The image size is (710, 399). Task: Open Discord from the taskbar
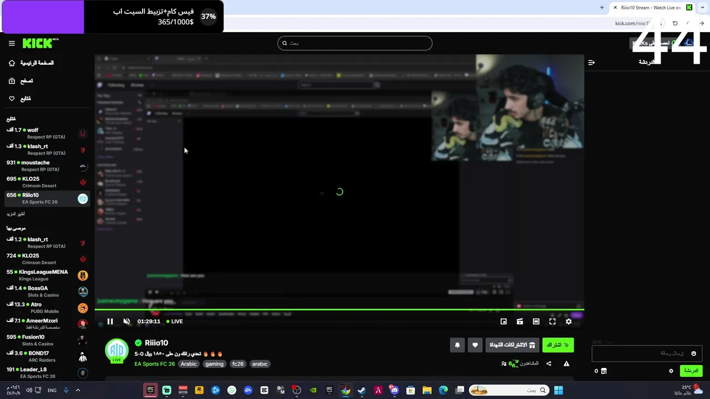pyautogui.click(x=394, y=390)
